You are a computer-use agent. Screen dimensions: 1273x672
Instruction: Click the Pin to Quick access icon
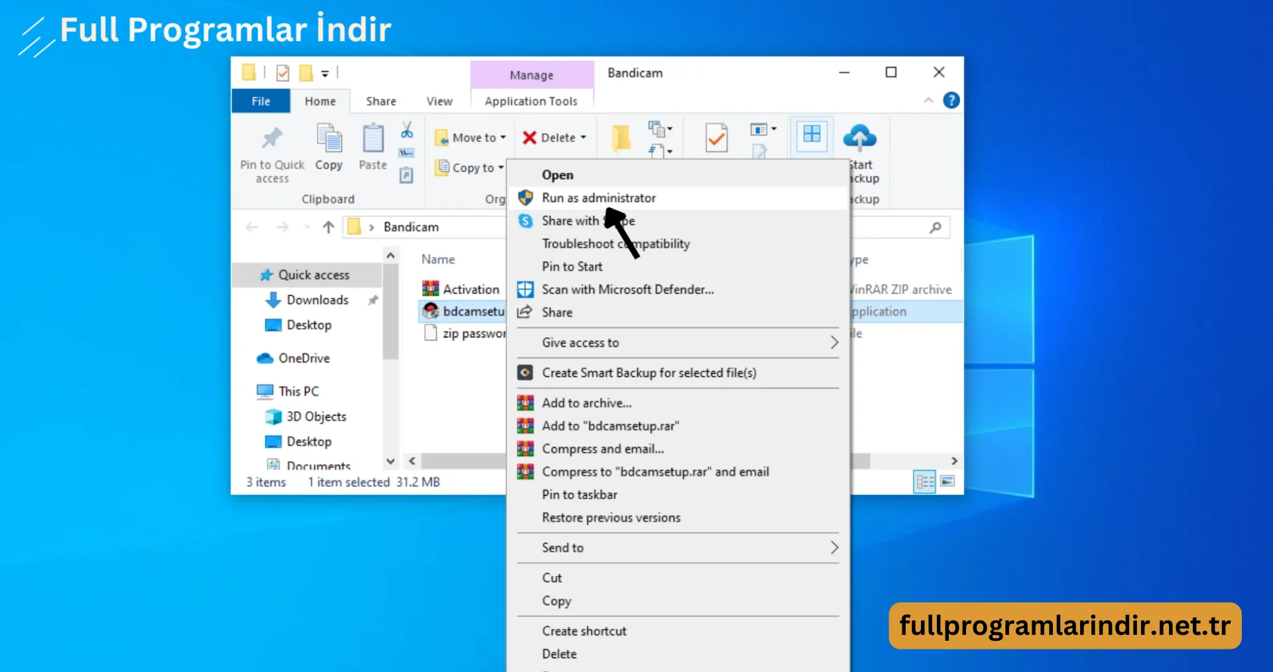click(x=272, y=138)
